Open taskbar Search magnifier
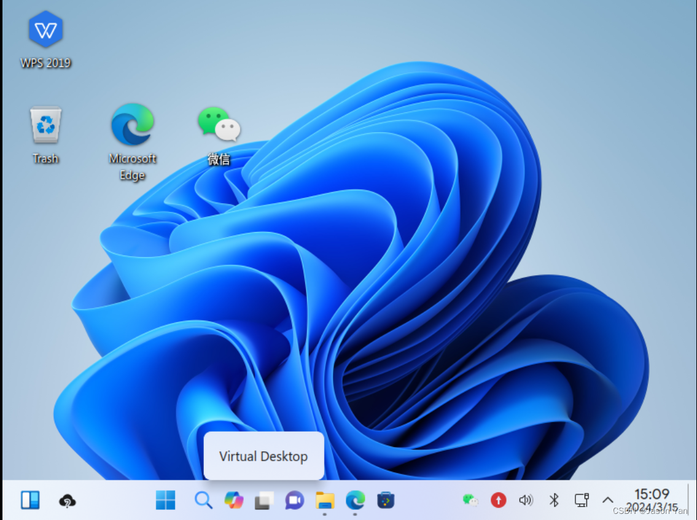Viewport: 697px width, 520px height. coord(204,500)
